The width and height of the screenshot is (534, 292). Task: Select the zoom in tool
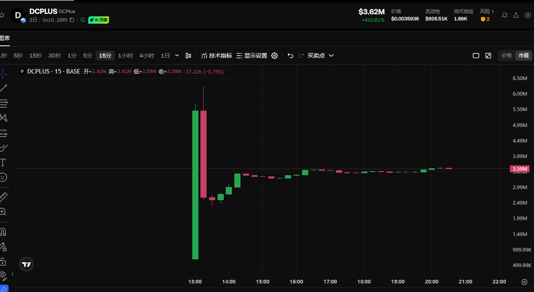pos(3,212)
